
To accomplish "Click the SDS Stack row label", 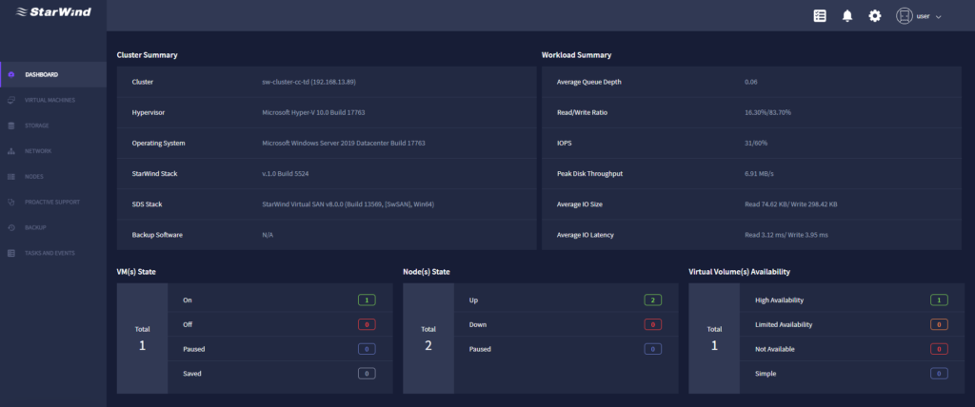I will pos(148,204).
